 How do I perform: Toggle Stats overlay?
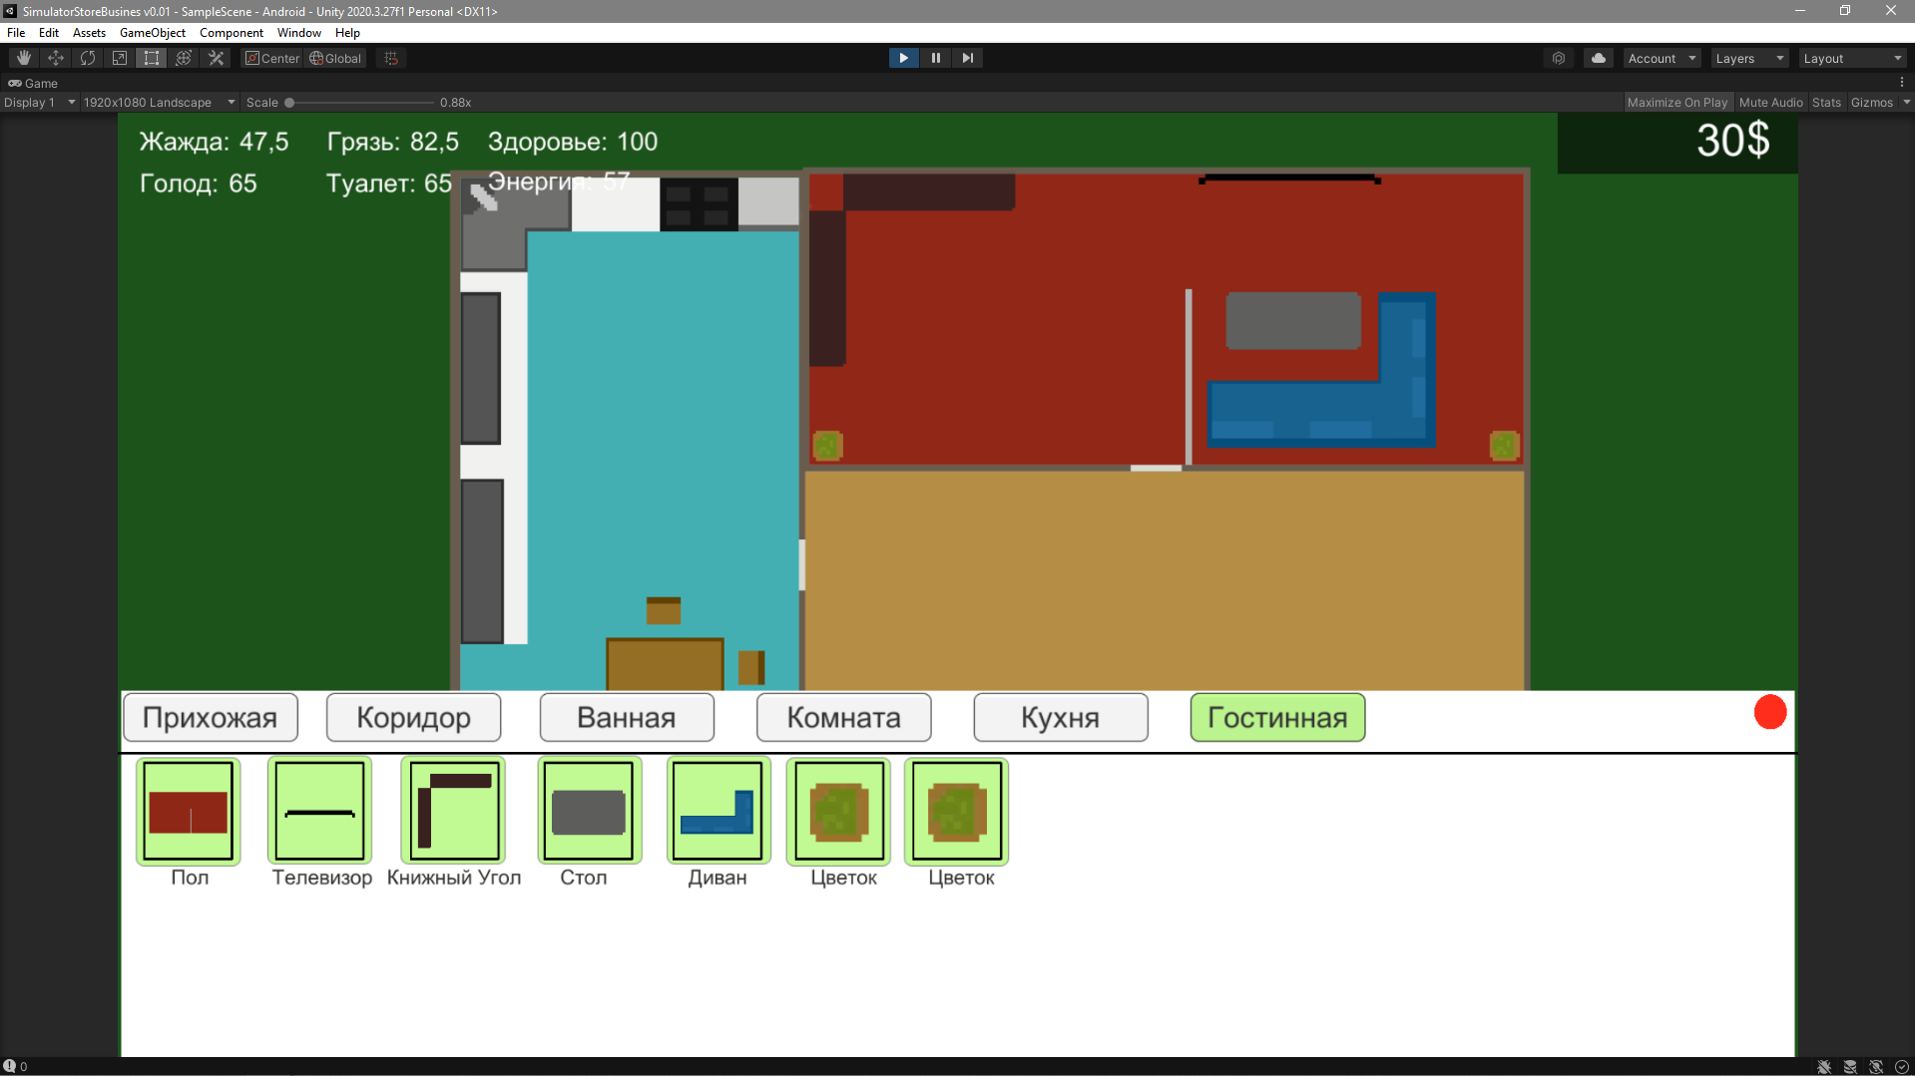[x=1826, y=102]
